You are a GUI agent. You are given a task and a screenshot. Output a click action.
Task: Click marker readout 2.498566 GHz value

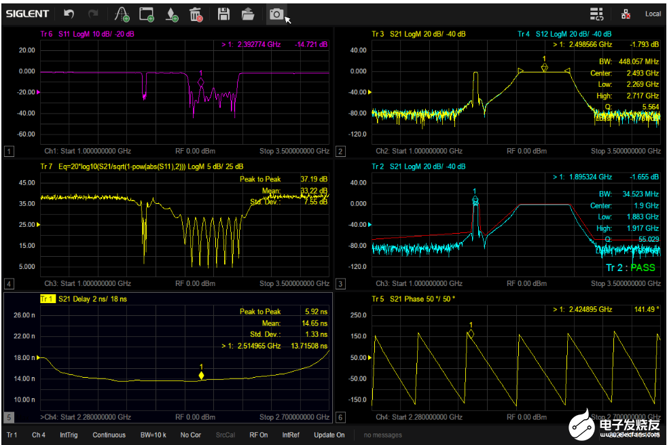coord(590,44)
